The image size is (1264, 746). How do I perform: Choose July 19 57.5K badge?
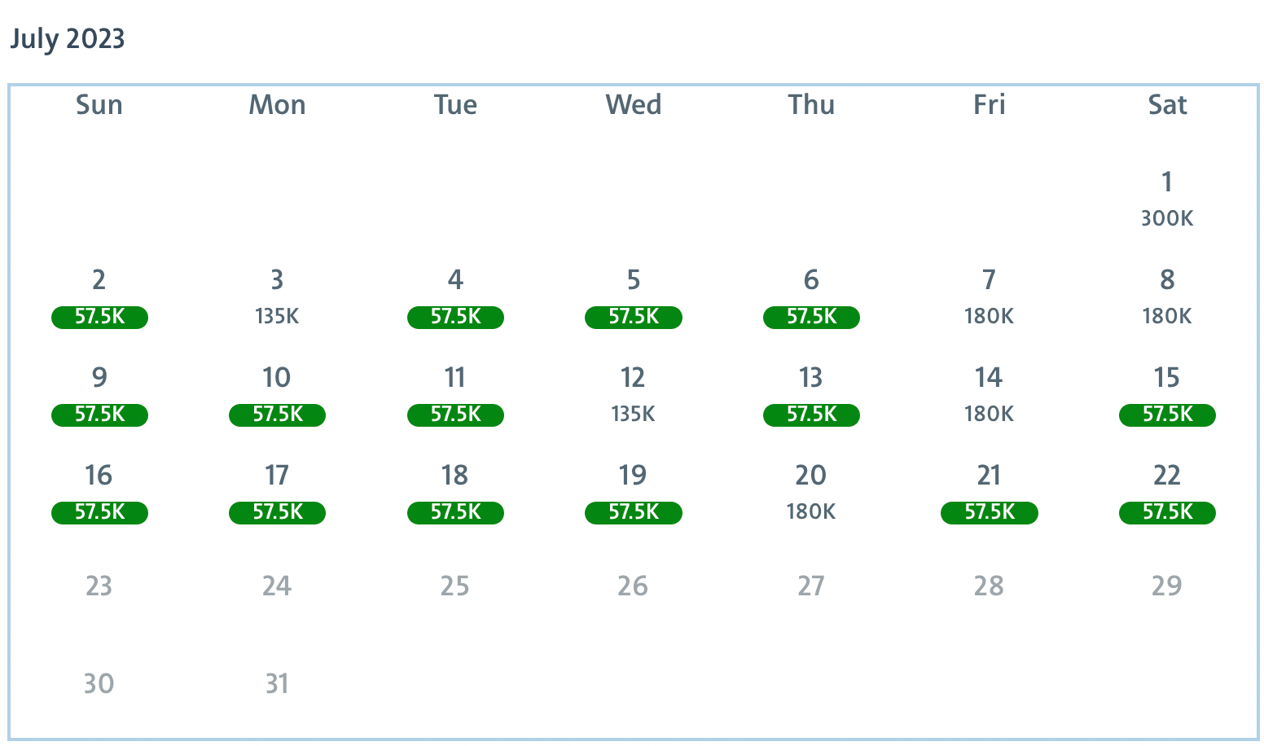click(x=633, y=512)
